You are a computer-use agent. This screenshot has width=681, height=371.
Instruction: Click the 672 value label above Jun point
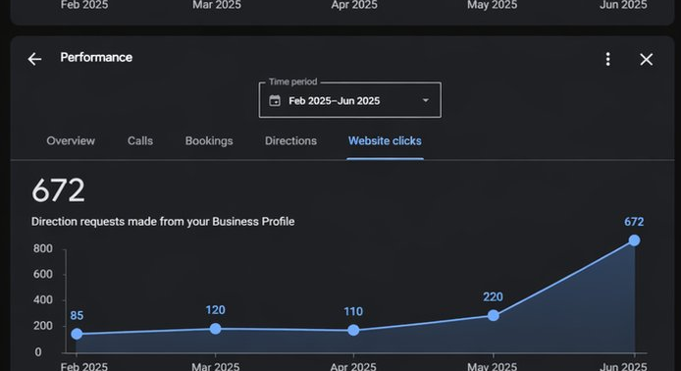(634, 222)
